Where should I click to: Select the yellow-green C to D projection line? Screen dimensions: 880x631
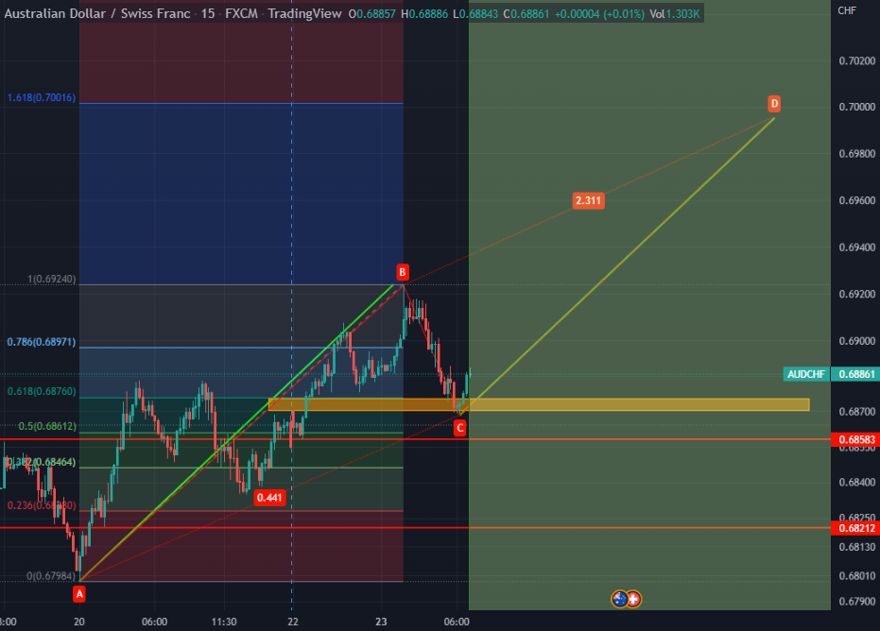617,266
